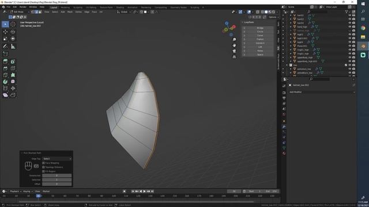Play the animation forward
The height and width of the screenshot is (207, 369).
coord(145,191)
